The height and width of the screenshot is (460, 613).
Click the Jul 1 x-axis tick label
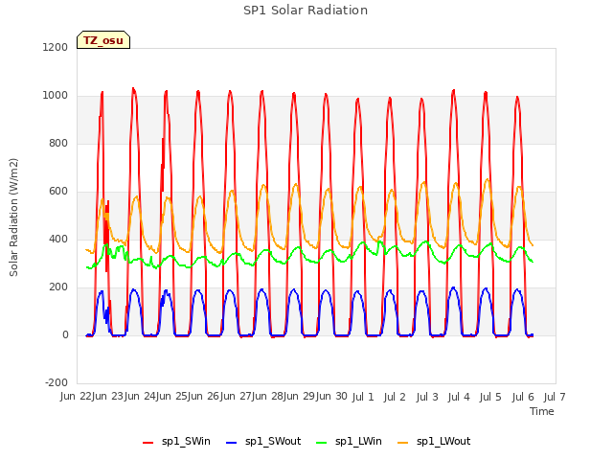[x=363, y=397]
